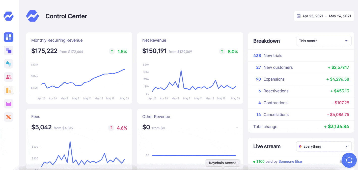
Task: Select the New customers breakdown row
Action: pyautogui.click(x=301, y=67)
